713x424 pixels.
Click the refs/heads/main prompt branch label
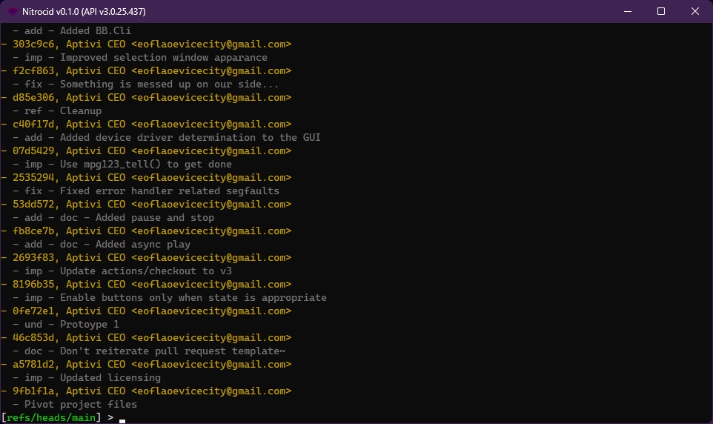[50, 418]
